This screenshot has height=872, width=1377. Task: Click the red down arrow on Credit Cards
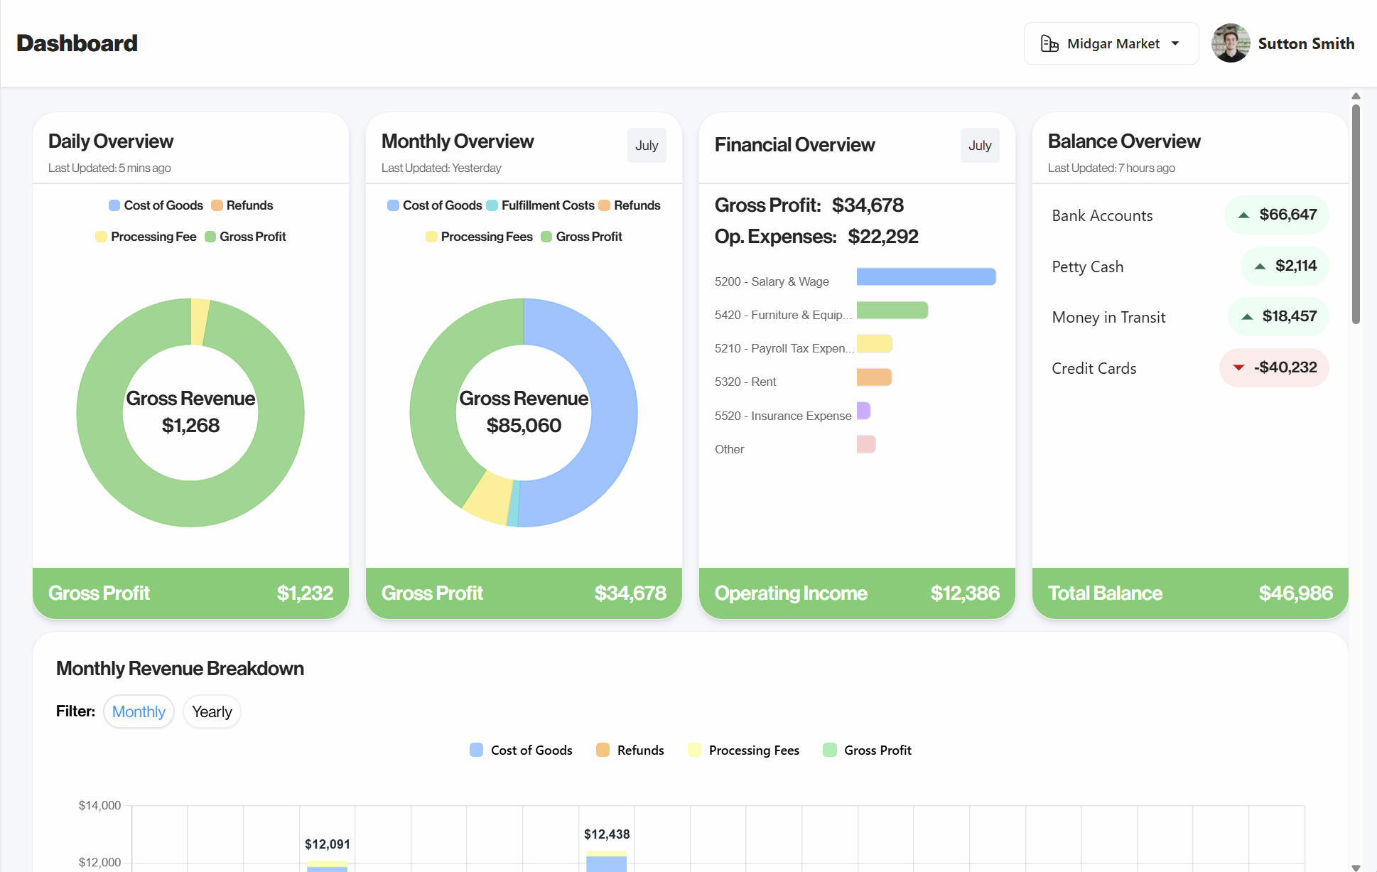tap(1238, 367)
